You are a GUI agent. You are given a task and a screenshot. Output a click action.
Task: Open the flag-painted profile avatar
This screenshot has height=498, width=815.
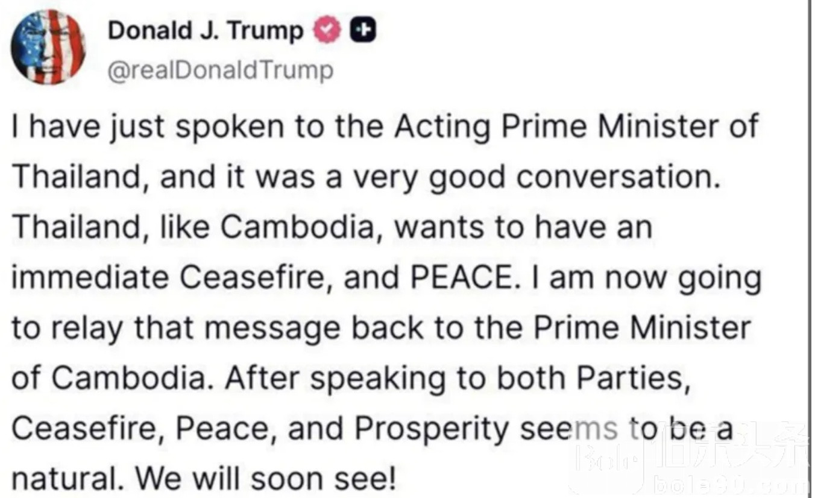49,46
